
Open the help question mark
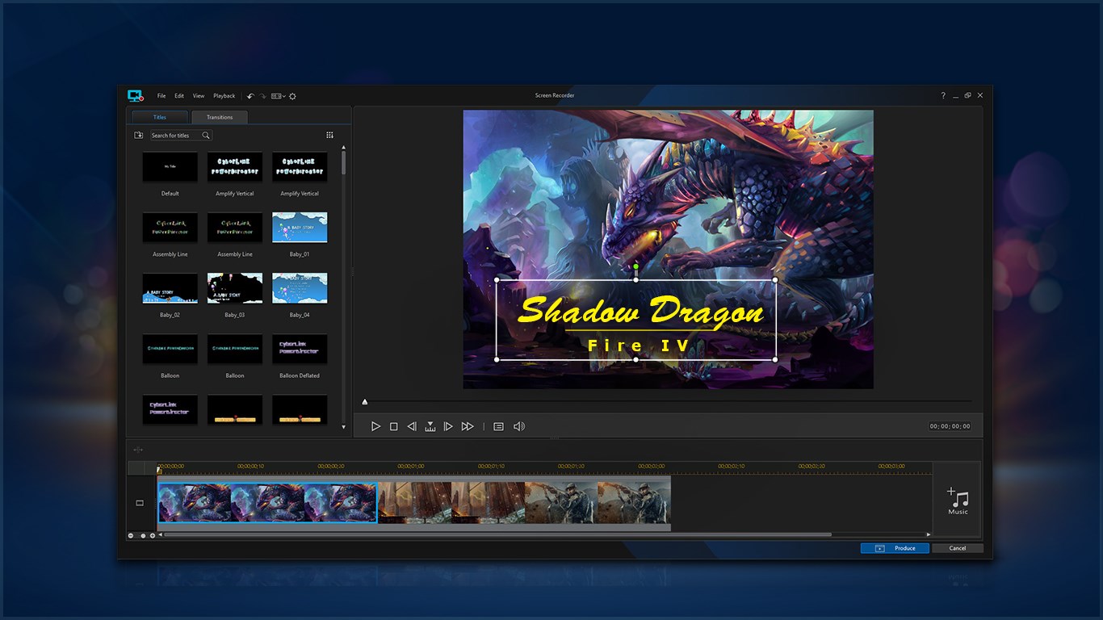click(942, 95)
